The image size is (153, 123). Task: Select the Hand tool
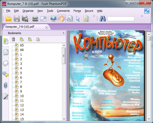[61, 19]
